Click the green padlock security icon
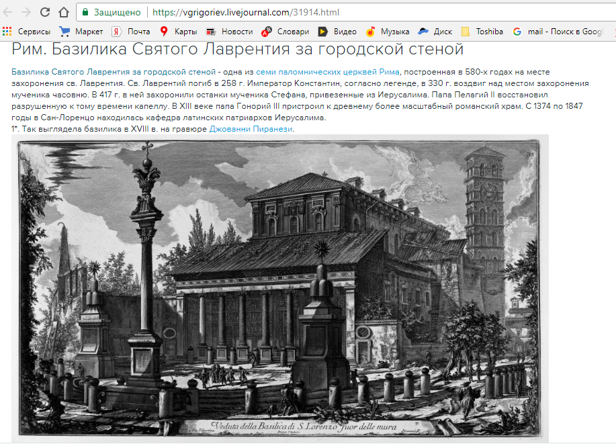Screen dimensions: 616x444 tap(85, 12)
